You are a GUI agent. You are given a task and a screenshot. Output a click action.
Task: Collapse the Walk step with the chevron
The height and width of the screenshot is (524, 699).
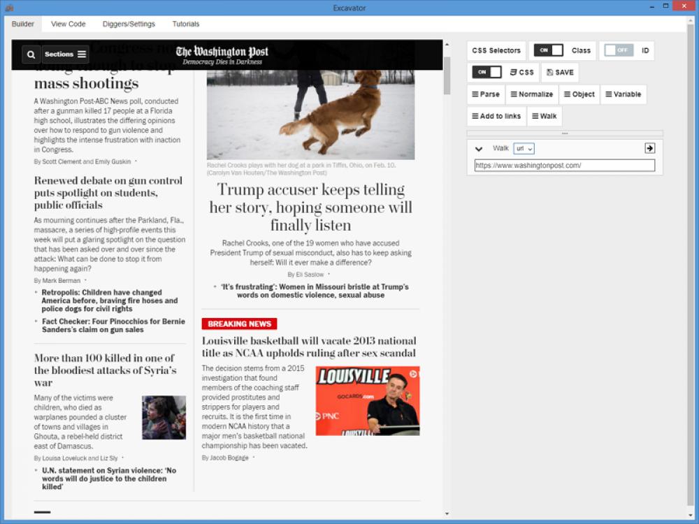click(x=479, y=149)
